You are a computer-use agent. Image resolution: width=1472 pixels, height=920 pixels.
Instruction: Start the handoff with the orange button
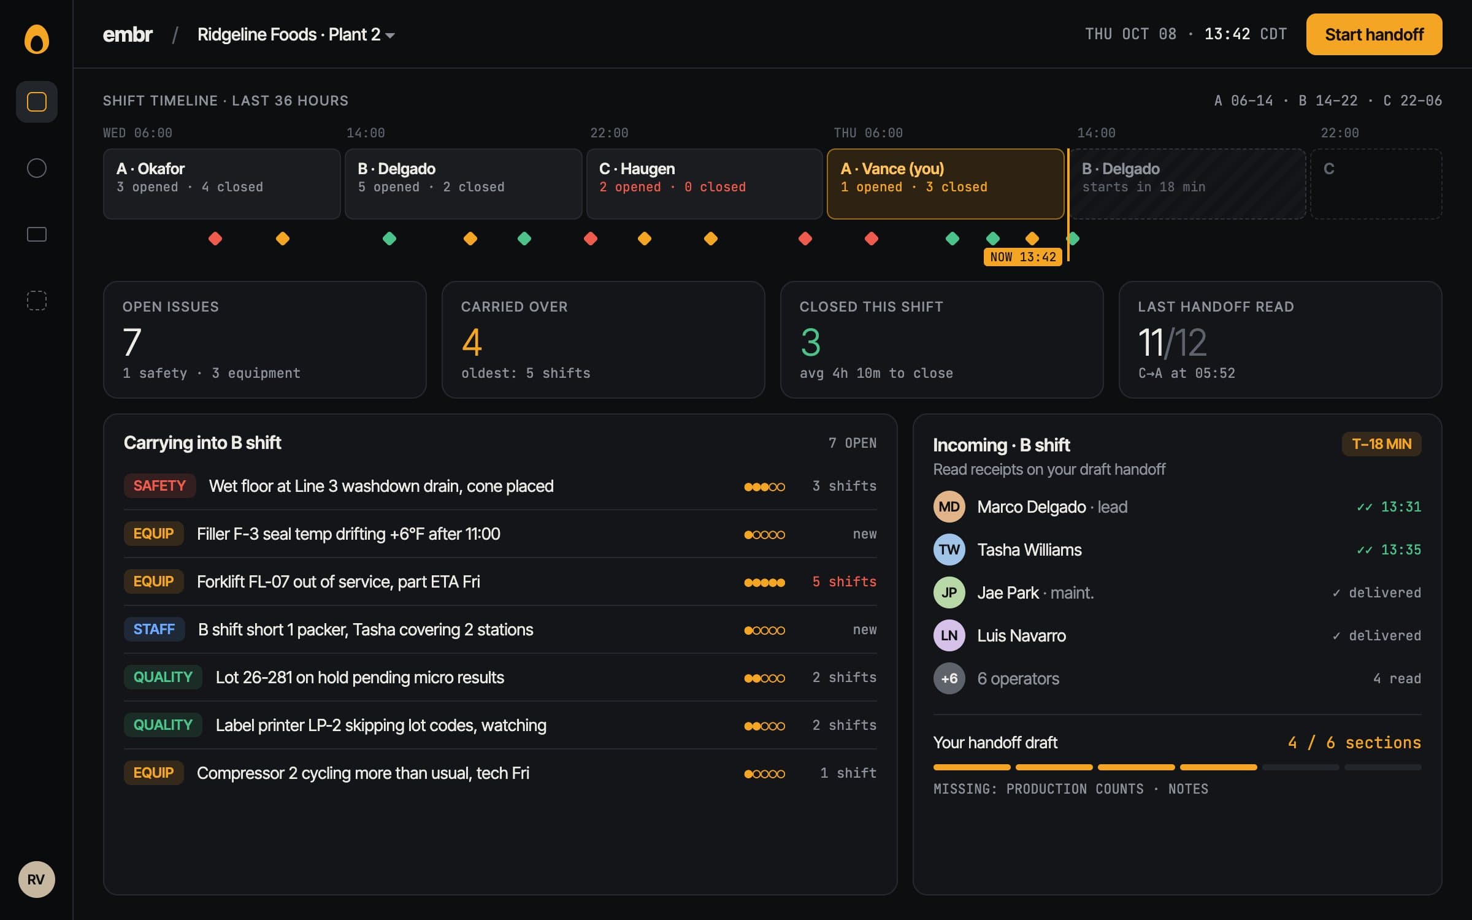(1374, 34)
